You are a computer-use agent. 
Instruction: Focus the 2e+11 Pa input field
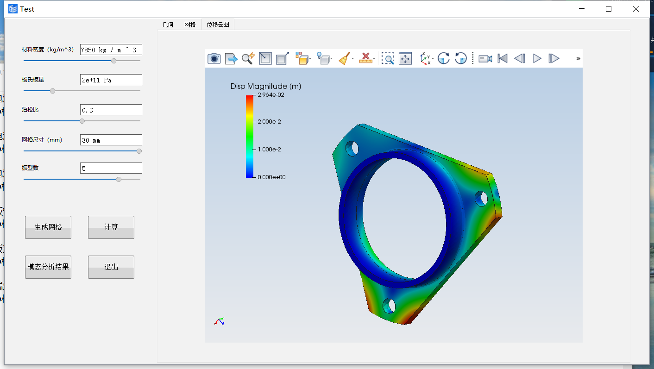click(111, 80)
